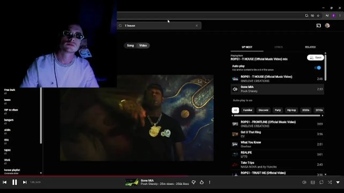Play REALIFE by LF70
The height and width of the screenshot is (193, 344).
tap(277, 154)
